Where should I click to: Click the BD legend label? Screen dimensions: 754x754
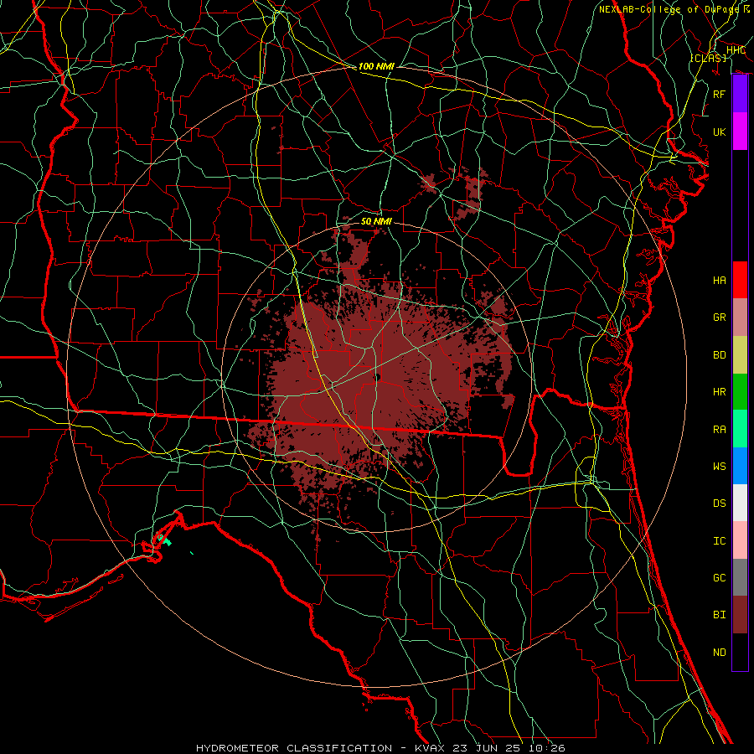(x=720, y=355)
